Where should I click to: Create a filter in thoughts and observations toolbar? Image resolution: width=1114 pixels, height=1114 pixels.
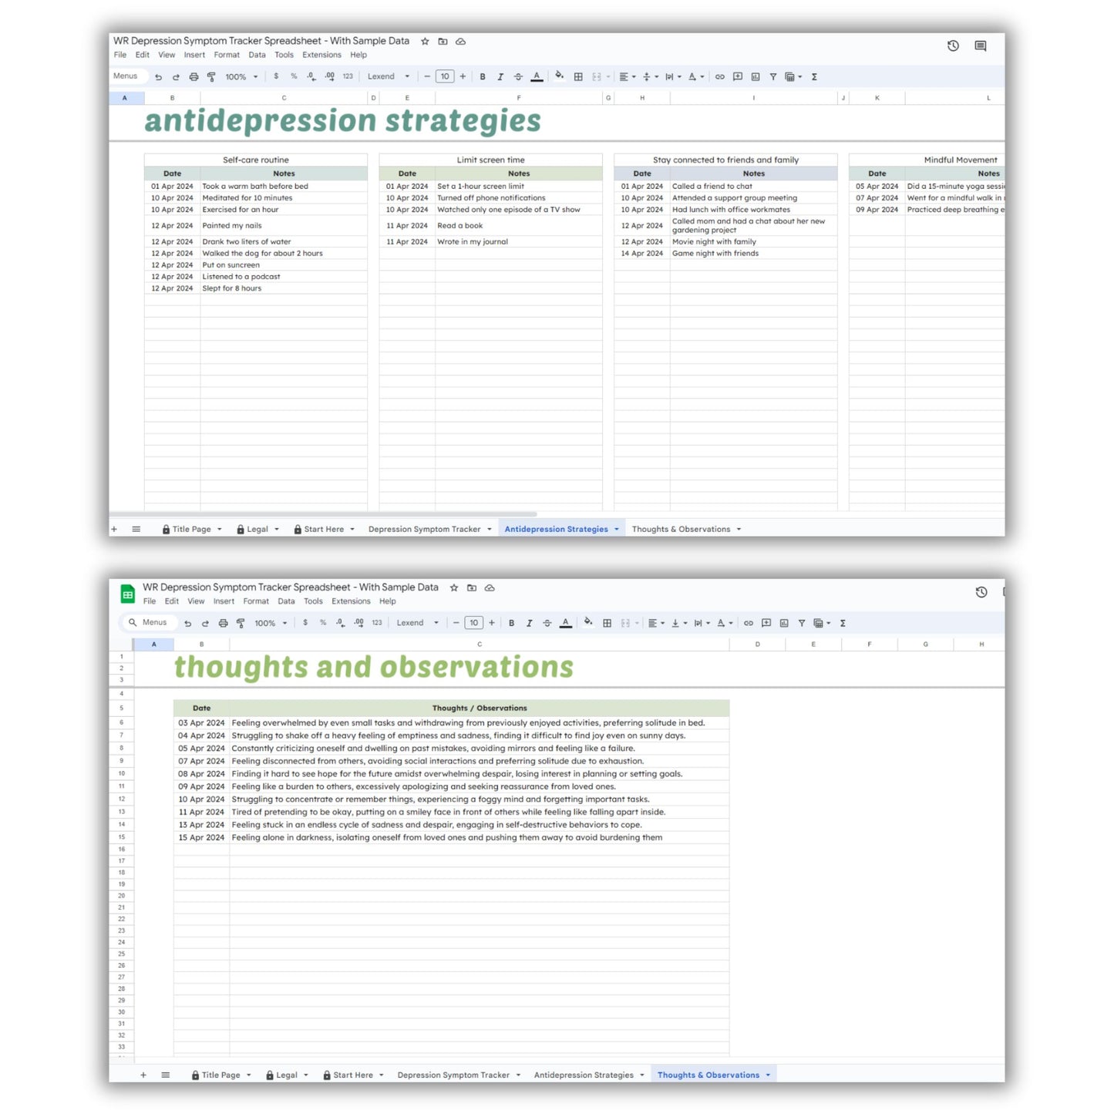[802, 623]
